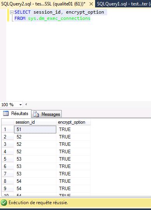
Task: Click the encrypt_option column header
Action: pos(73,122)
